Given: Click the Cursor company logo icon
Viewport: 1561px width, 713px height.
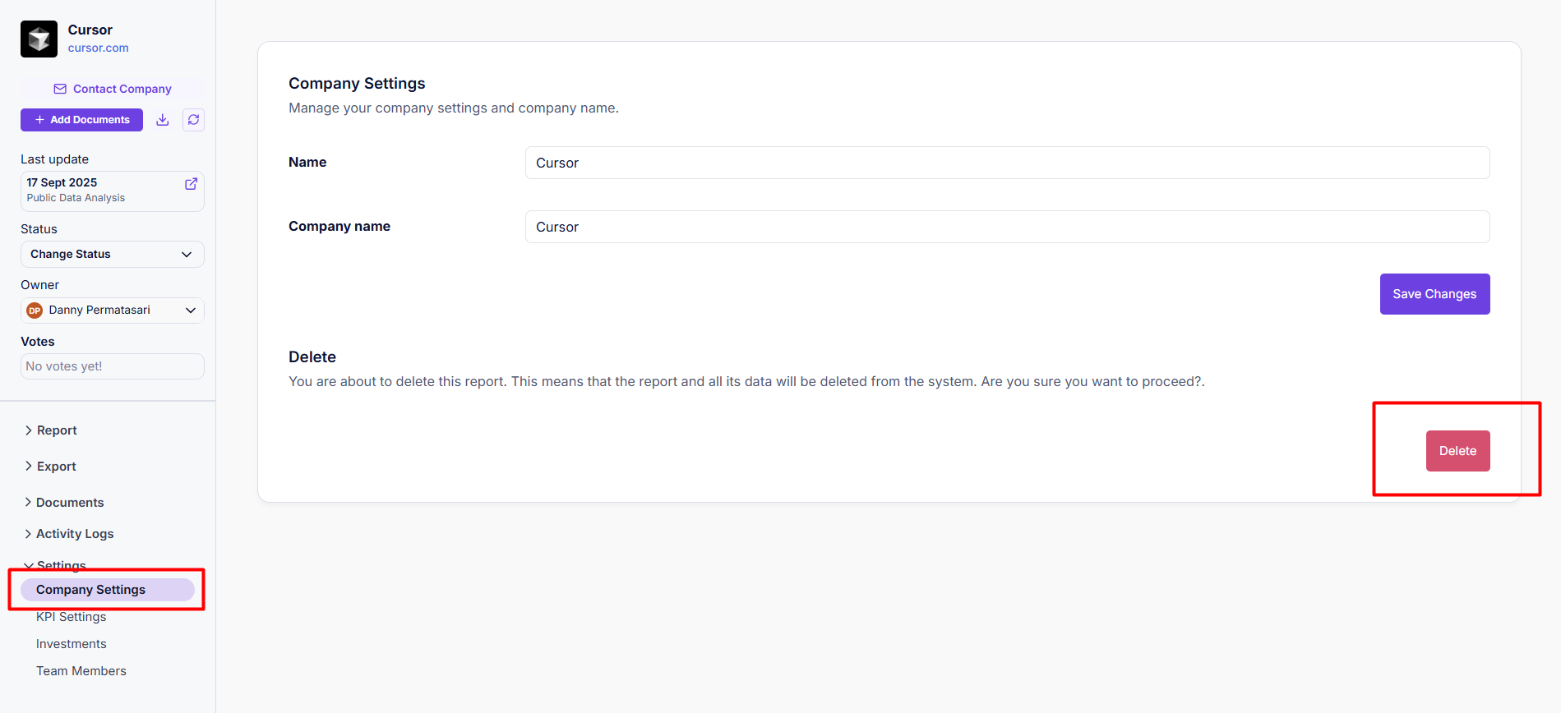Looking at the screenshot, I should point(39,39).
